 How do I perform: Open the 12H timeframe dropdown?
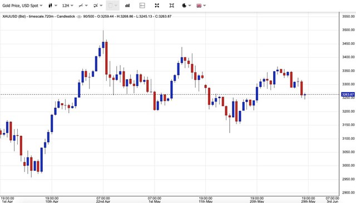click(67, 6)
